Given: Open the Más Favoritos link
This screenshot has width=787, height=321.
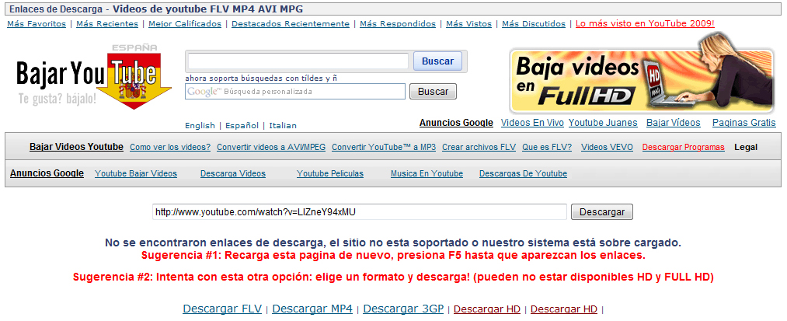Looking at the screenshot, I should pos(37,24).
